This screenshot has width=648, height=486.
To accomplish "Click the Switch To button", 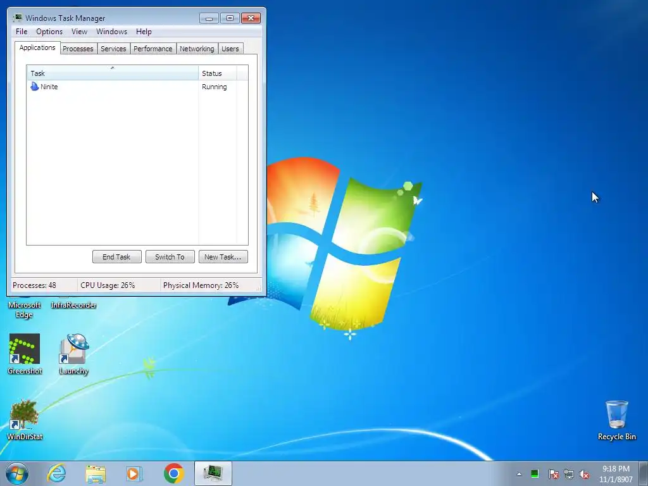I will point(170,257).
